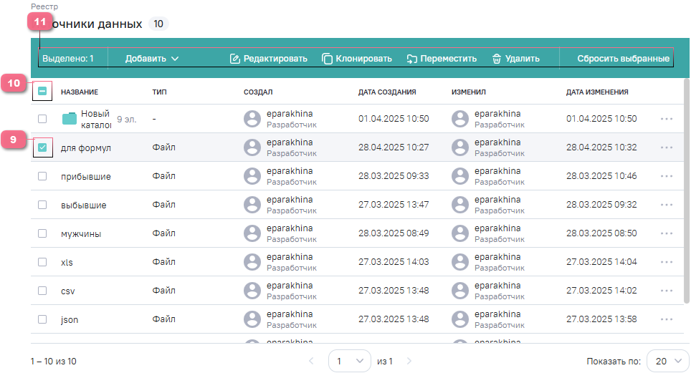Sort by Дата создания column header
This screenshot has width=691, height=373.
coord(387,92)
